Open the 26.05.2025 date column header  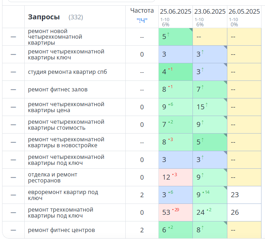[244, 12]
